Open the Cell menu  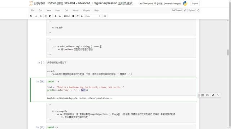click(x=66, y=10)
